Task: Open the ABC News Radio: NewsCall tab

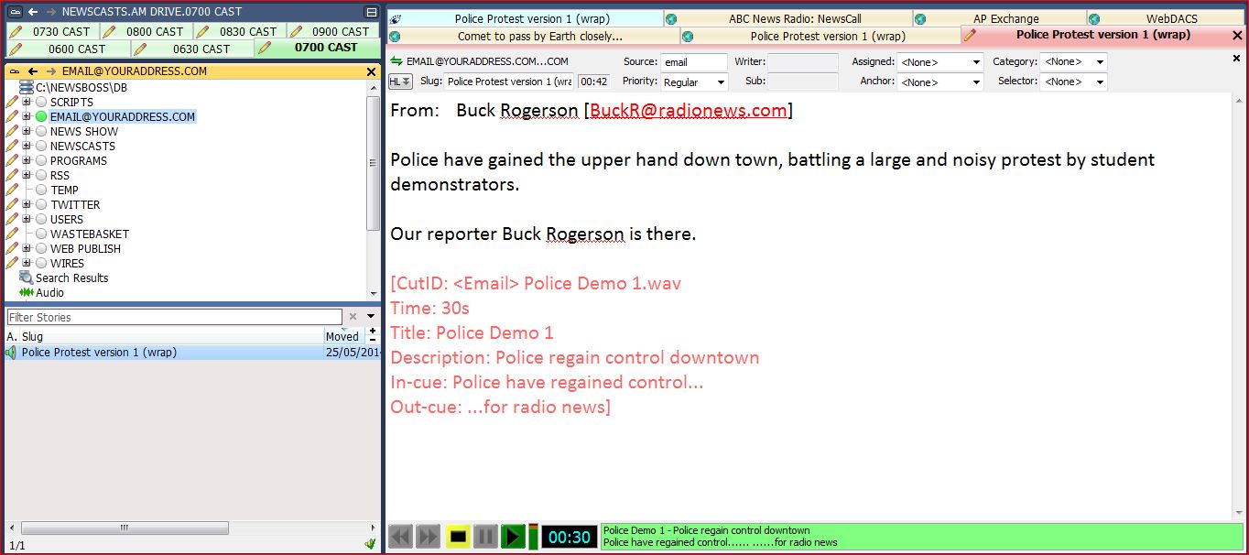Action: (787, 18)
